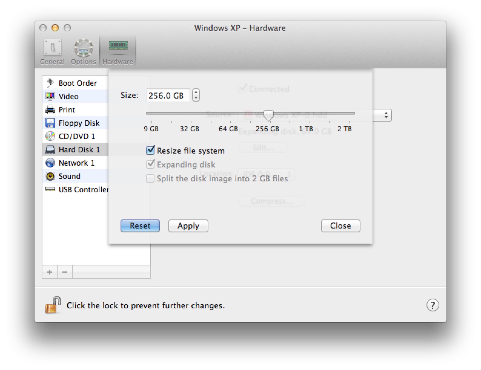Image resolution: width=481 pixels, height=370 pixels.
Task: Click the Size stepper arrows
Action: pos(196,95)
